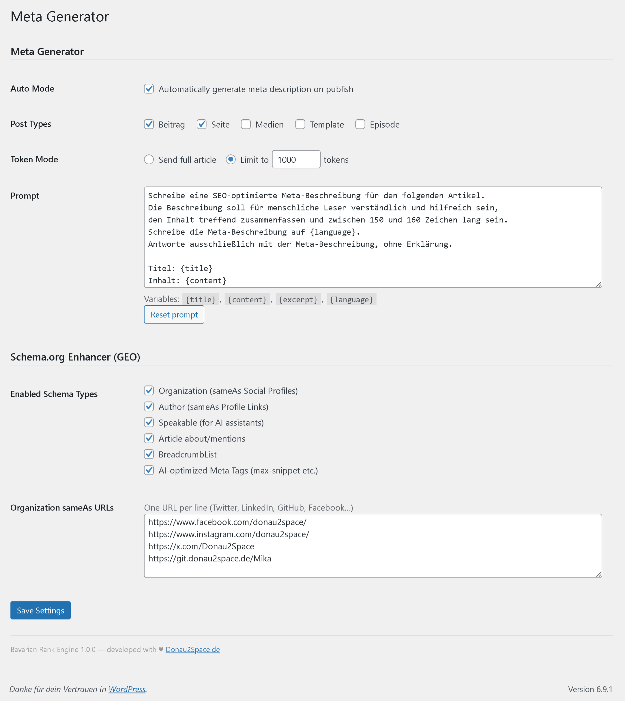
Task: Uncheck Speakable for AI assistants
Action: (x=149, y=423)
